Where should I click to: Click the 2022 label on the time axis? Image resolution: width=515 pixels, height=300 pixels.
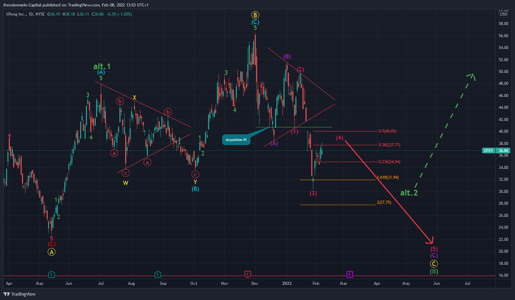point(287,283)
